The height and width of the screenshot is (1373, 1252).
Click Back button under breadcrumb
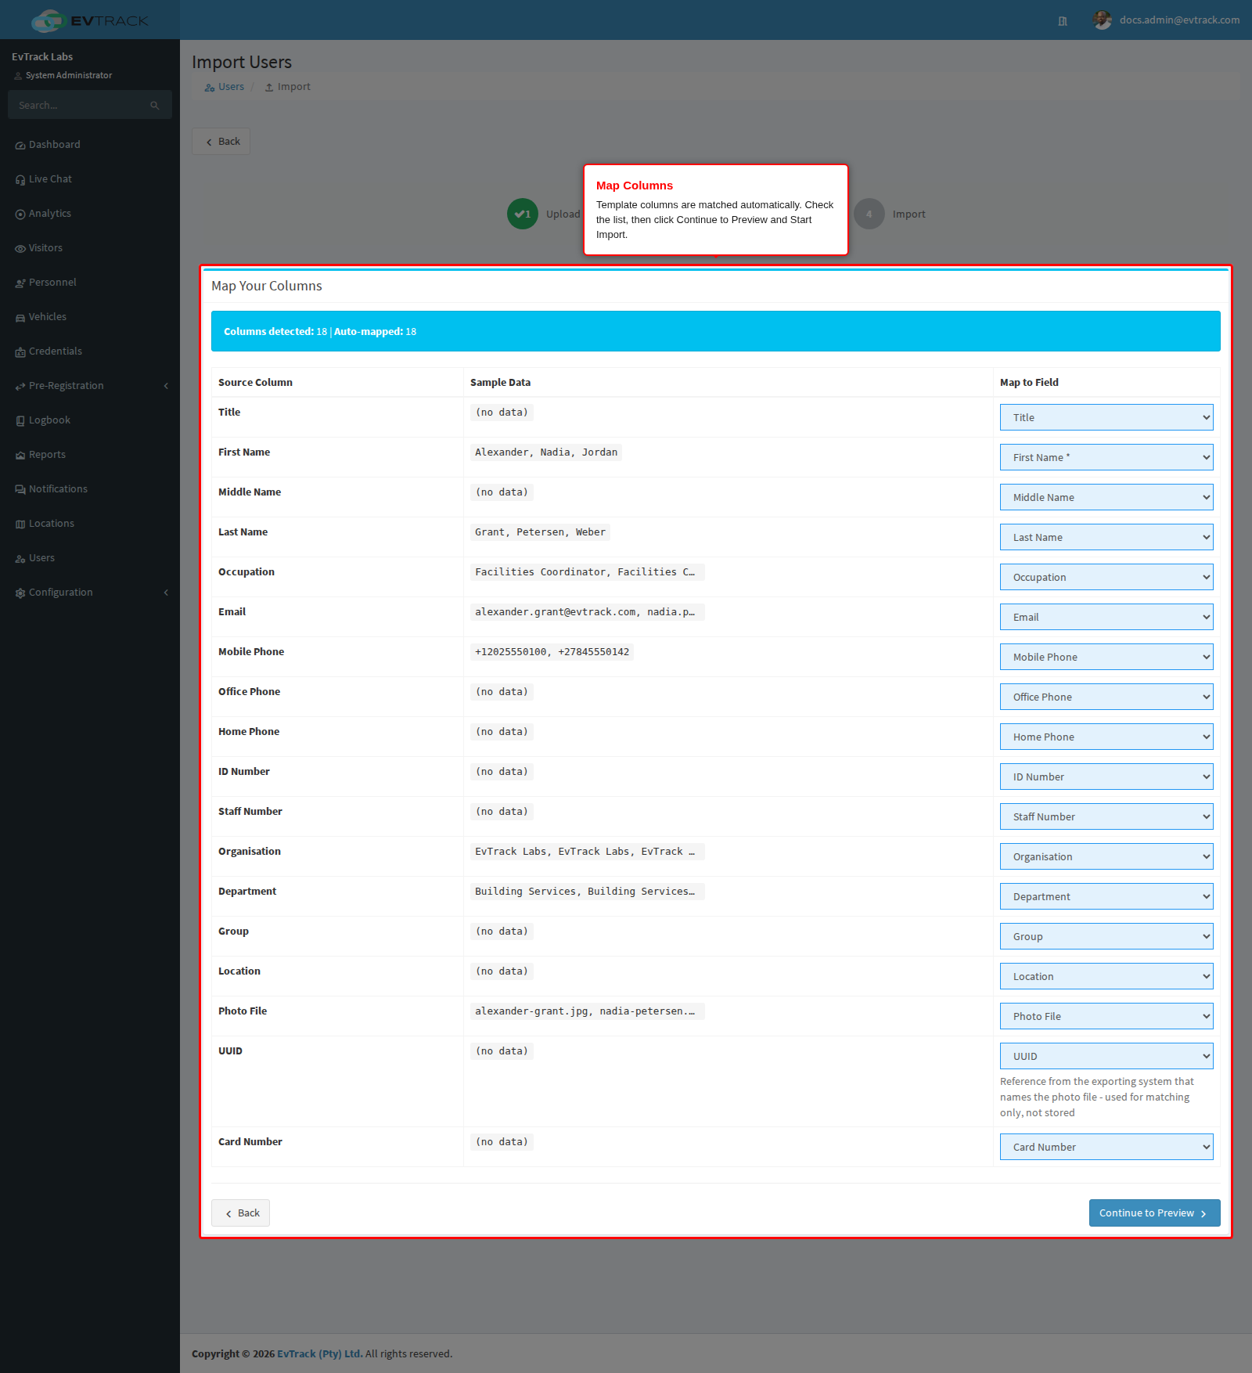click(221, 142)
